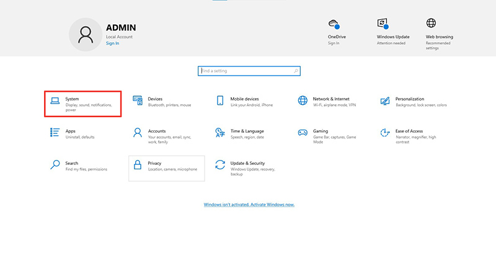
Task: Open the Mobile devices title text
Action: pyautogui.click(x=244, y=99)
